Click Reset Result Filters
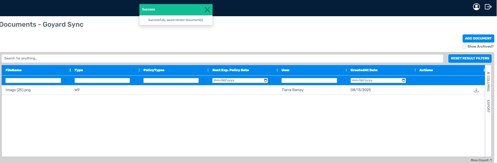Image resolution: width=497 pixels, height=163 pixels. tap(470, 58)
